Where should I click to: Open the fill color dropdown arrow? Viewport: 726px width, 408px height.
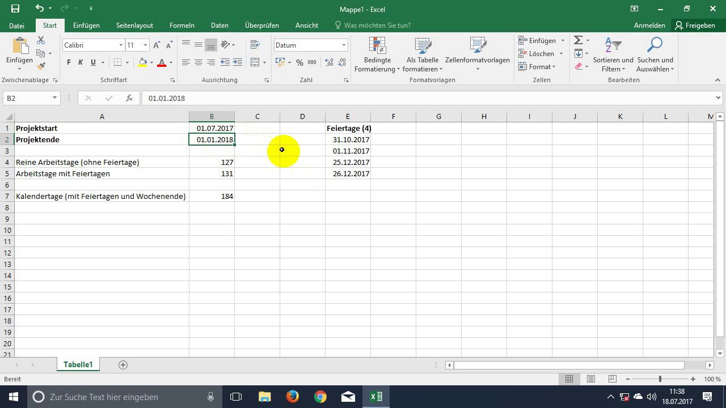click(151, 62)
